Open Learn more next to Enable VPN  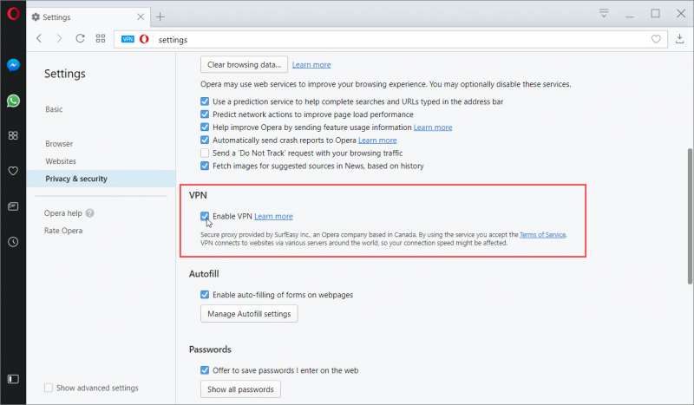[x=273, y=216]
